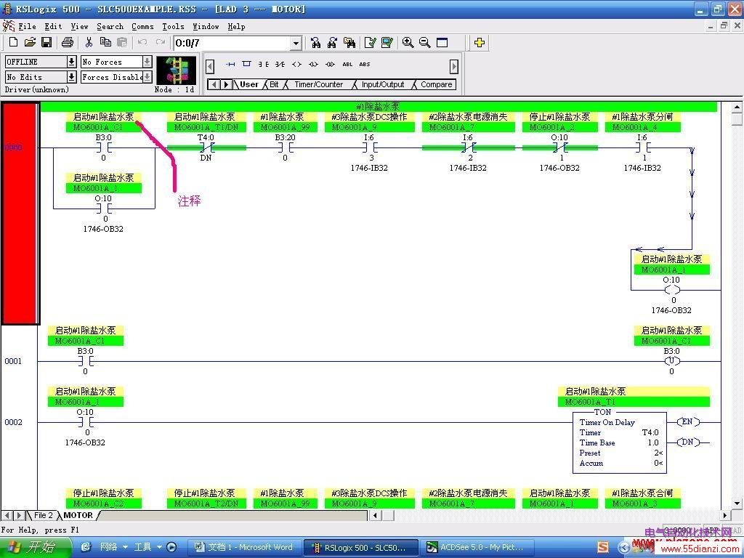Switch to the MOTOR ladder tab
Image resolution: width=744 pixels, height=558 pixels.
(x=78, y=515)
